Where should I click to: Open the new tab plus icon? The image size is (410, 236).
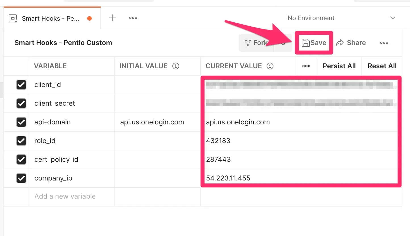113,18
